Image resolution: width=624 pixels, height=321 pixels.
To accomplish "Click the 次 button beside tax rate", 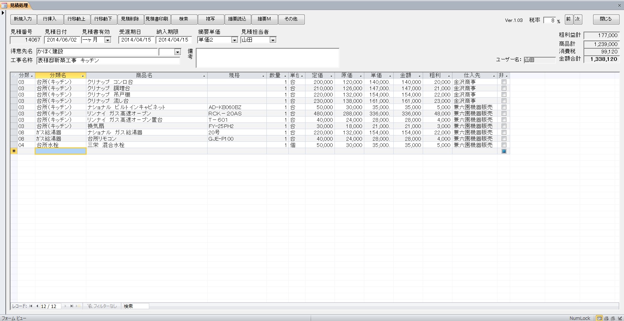I will point(577,19).
